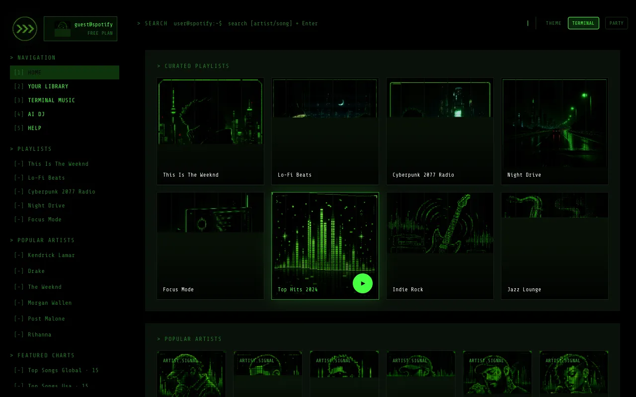
Task: Select Cyberpunk 2077 Radio in sidebar playlists
Action: pyautogui.click(x=65, y=192)
